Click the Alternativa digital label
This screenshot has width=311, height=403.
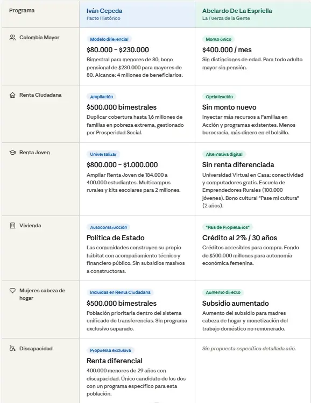pyautogui.click(x=224, y=154)
